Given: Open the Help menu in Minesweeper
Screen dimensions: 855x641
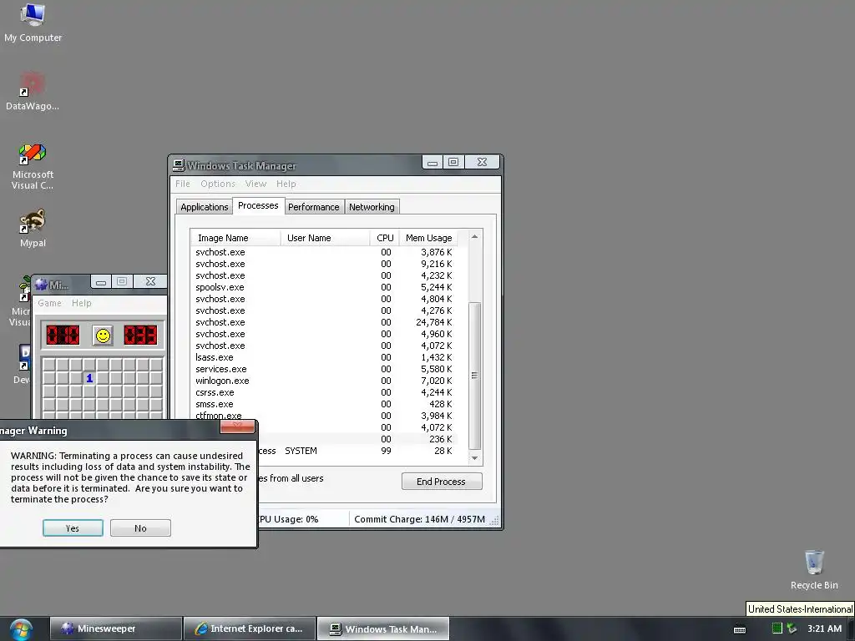Looking at the screenshot, I should click(x=81, y=303).
